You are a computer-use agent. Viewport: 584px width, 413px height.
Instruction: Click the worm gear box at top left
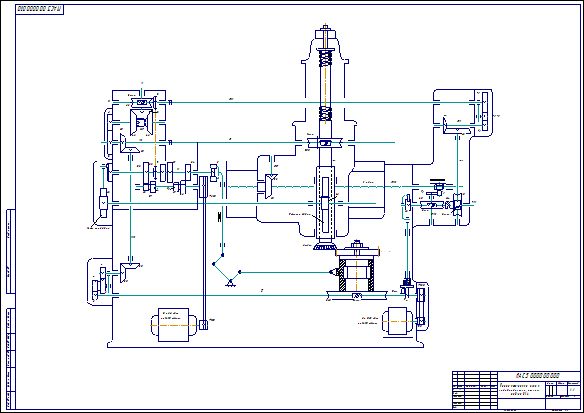pos(141,102)
